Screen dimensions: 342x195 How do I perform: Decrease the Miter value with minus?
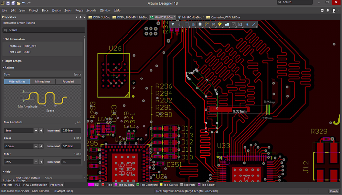[x=36, y=162]
